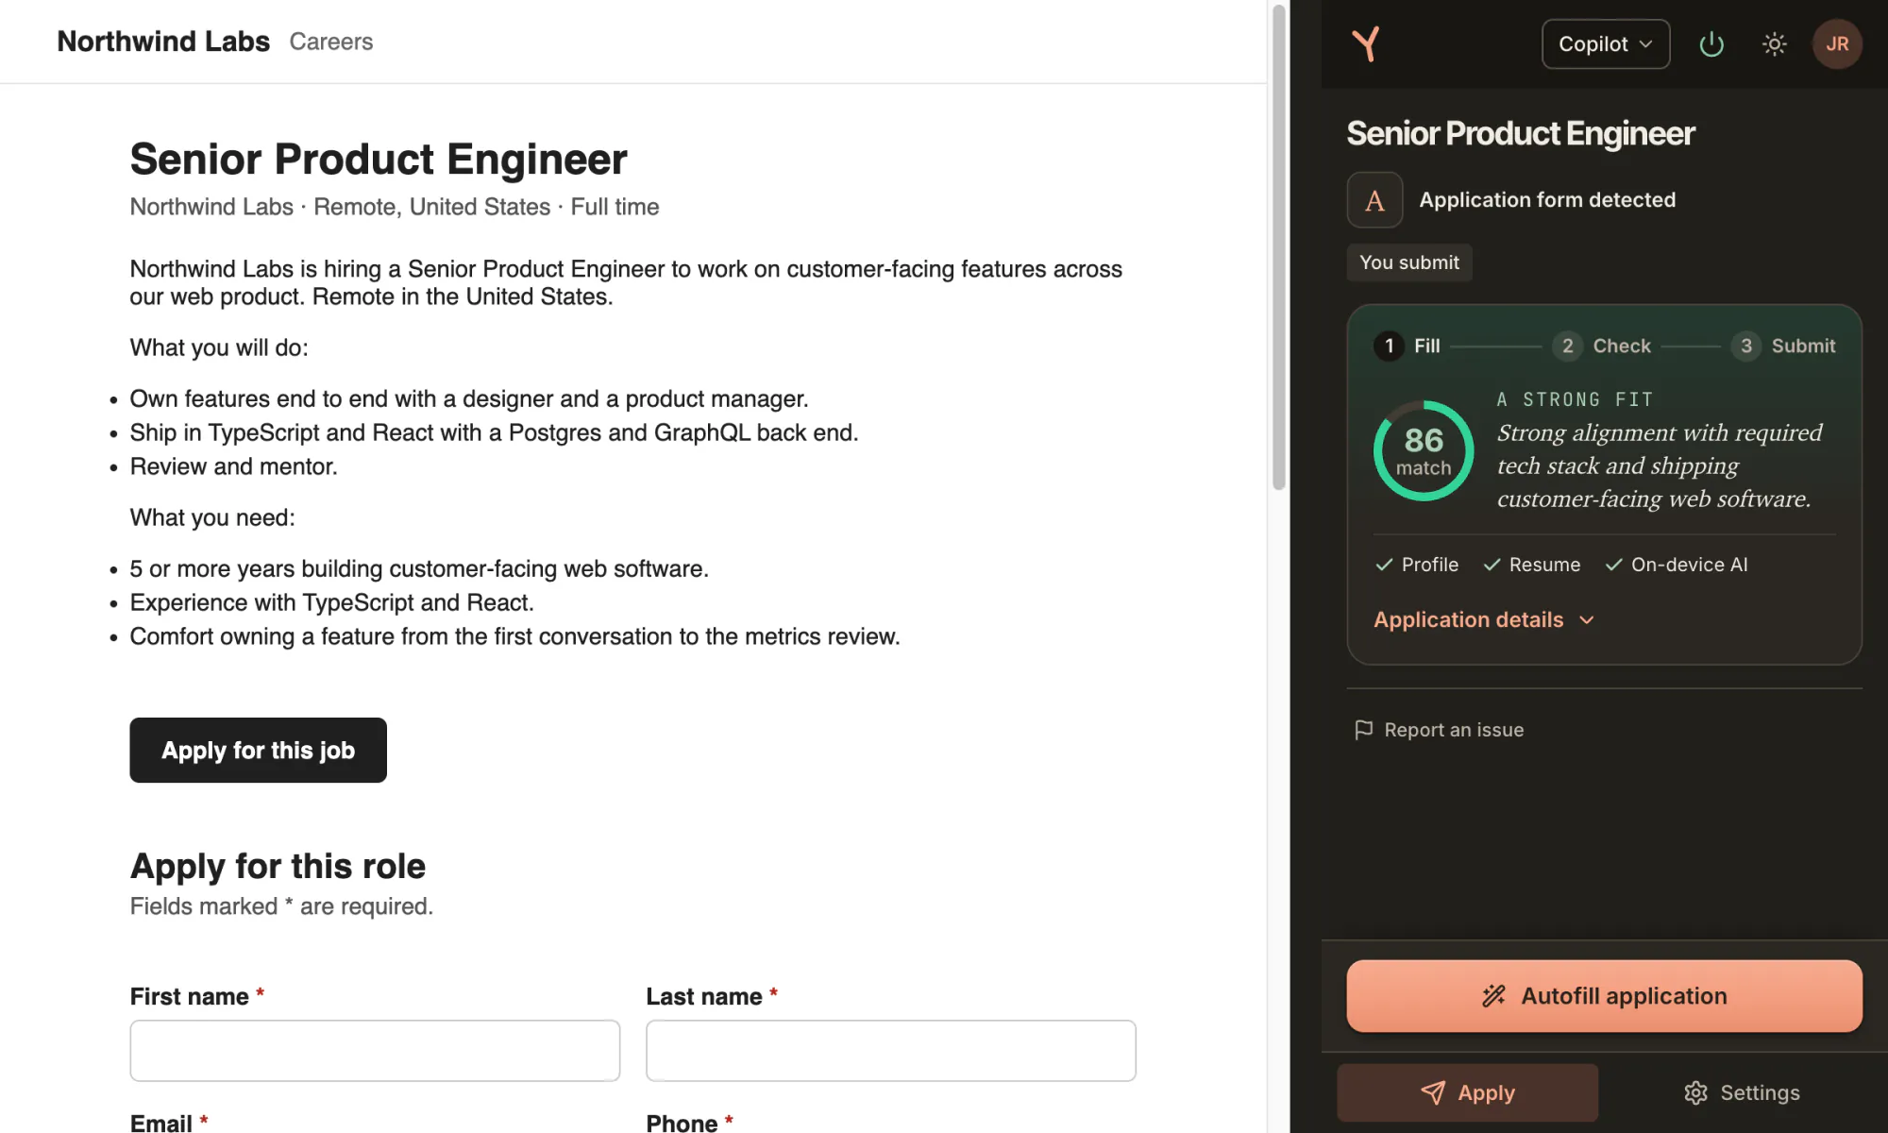This screenshot has height=1133, width=1888.
Task: Switch to the Apply bottom tab
Action: pyautogui.click(x=1468, y=1092)
